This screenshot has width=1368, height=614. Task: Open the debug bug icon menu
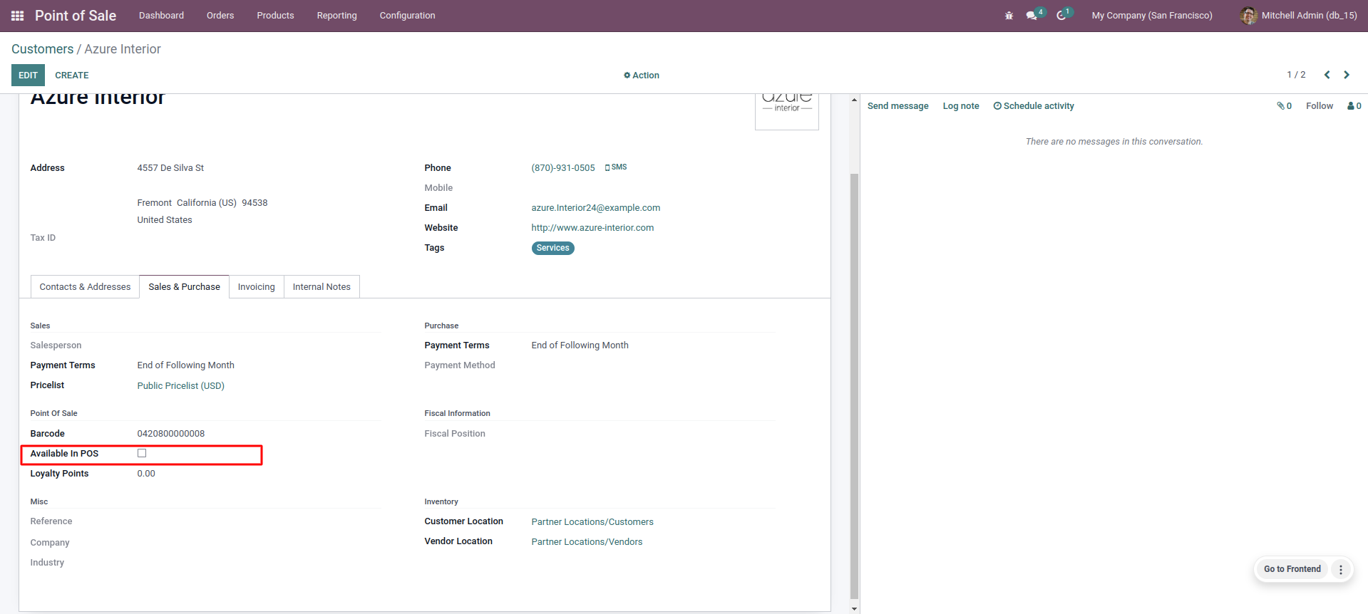click(x=1009, y=16)
